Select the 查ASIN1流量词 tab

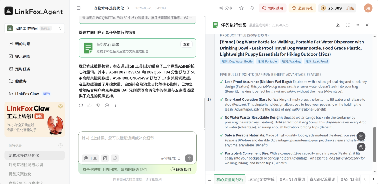coord(292,179)
